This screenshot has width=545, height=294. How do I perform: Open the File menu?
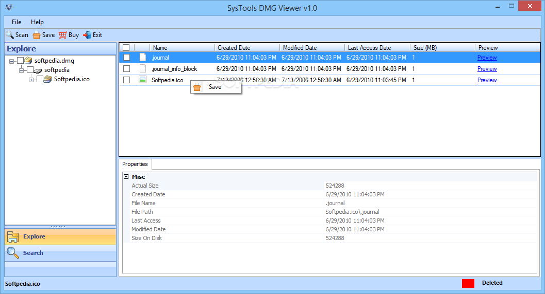click(16, 22)
